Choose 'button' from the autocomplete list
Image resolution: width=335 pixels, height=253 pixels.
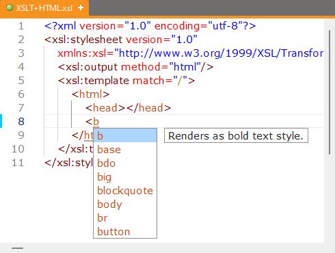pyautogui.click(x=125, y=232)
